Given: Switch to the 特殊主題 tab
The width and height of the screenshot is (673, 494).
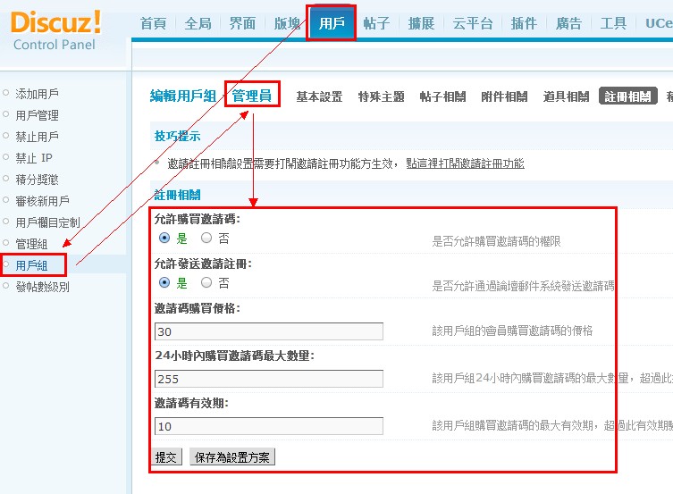Looking at the screenshot, I should tap(381, 96).
